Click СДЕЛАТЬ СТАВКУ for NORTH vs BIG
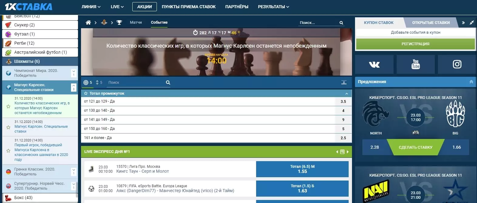477x203 pixels. (x=415, y=147)
